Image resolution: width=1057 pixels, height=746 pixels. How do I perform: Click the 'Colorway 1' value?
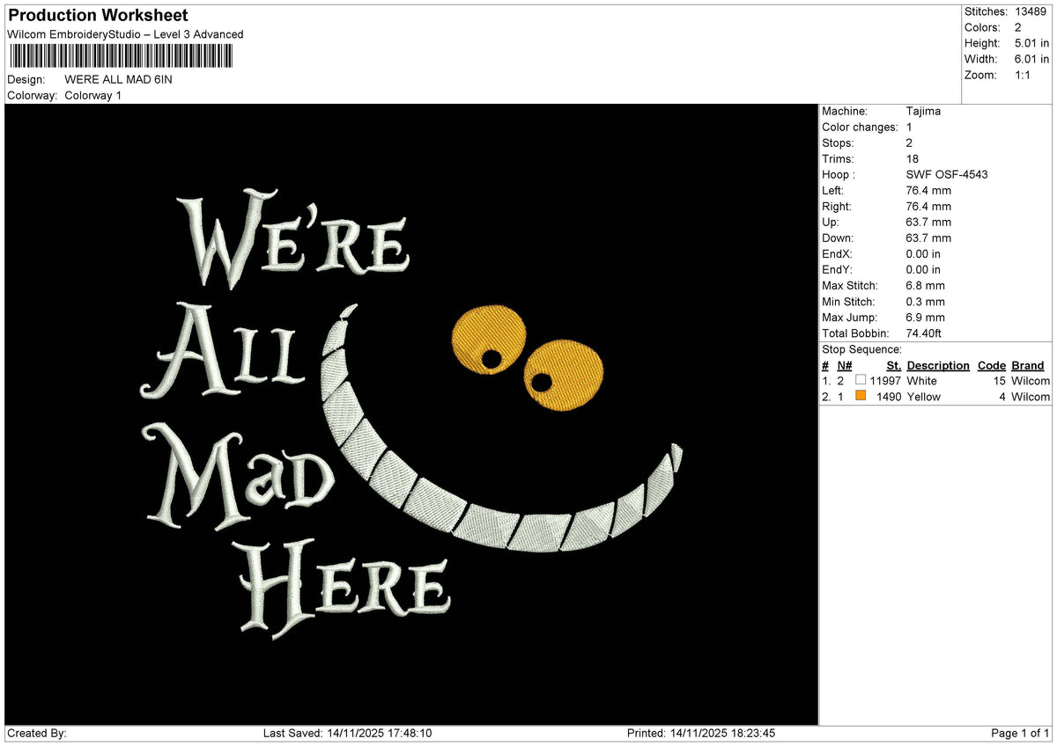click(93, 95)
